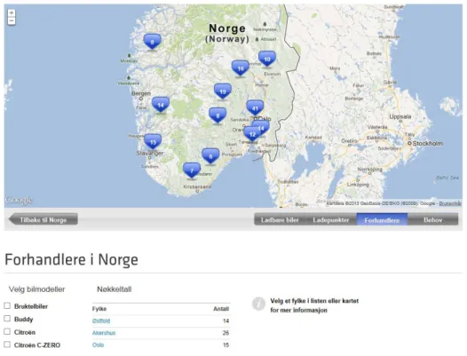Viewport: 467px width, 356px height.
Task: Open the Oslo county link
Action: [x=98, y=345]
